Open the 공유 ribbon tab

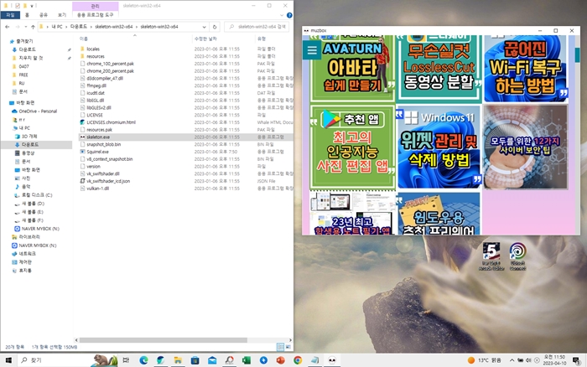tap(44, 15)
